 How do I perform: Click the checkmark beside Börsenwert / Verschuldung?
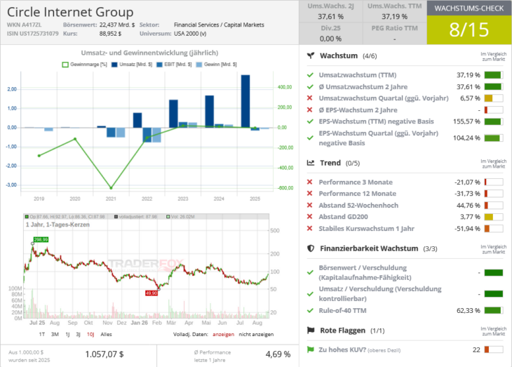click(x=310, y=272)
